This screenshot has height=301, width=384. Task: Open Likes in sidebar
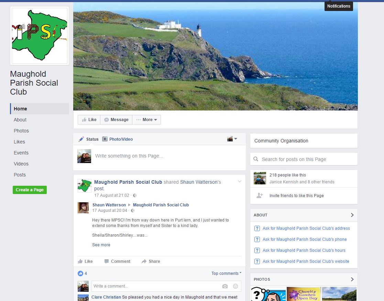pos(19,142)
